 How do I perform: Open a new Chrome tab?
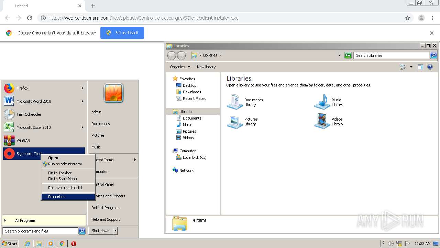tap(93, 6)
